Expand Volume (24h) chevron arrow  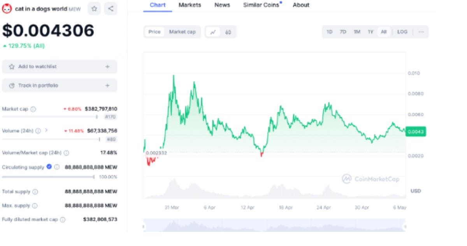46,130
